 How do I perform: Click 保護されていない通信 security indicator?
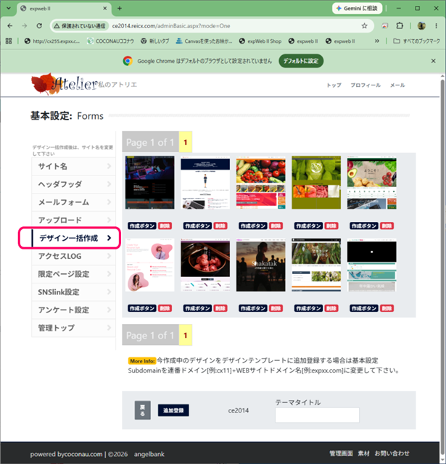(80, 26)
